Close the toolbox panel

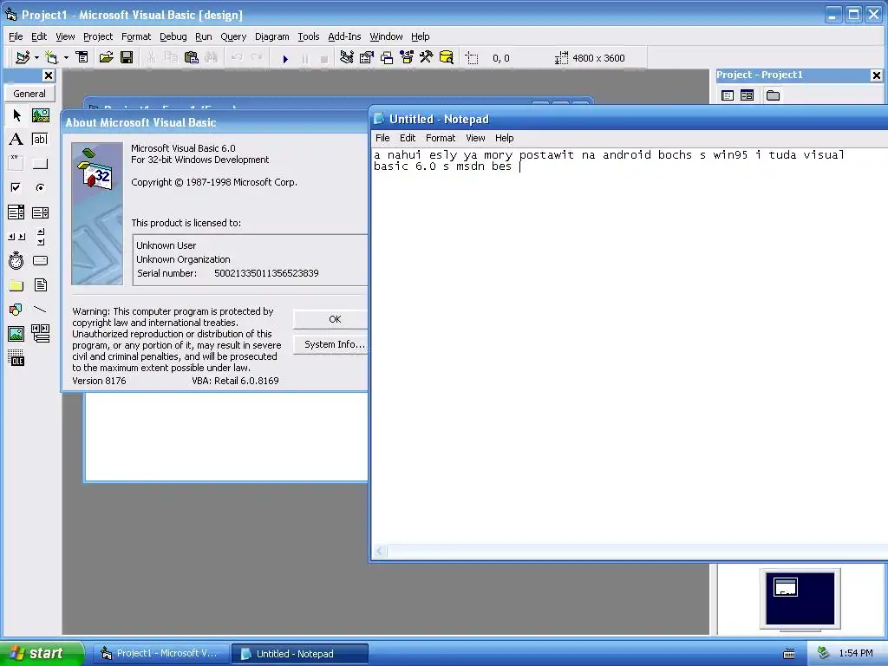click(x=49, y=75)
